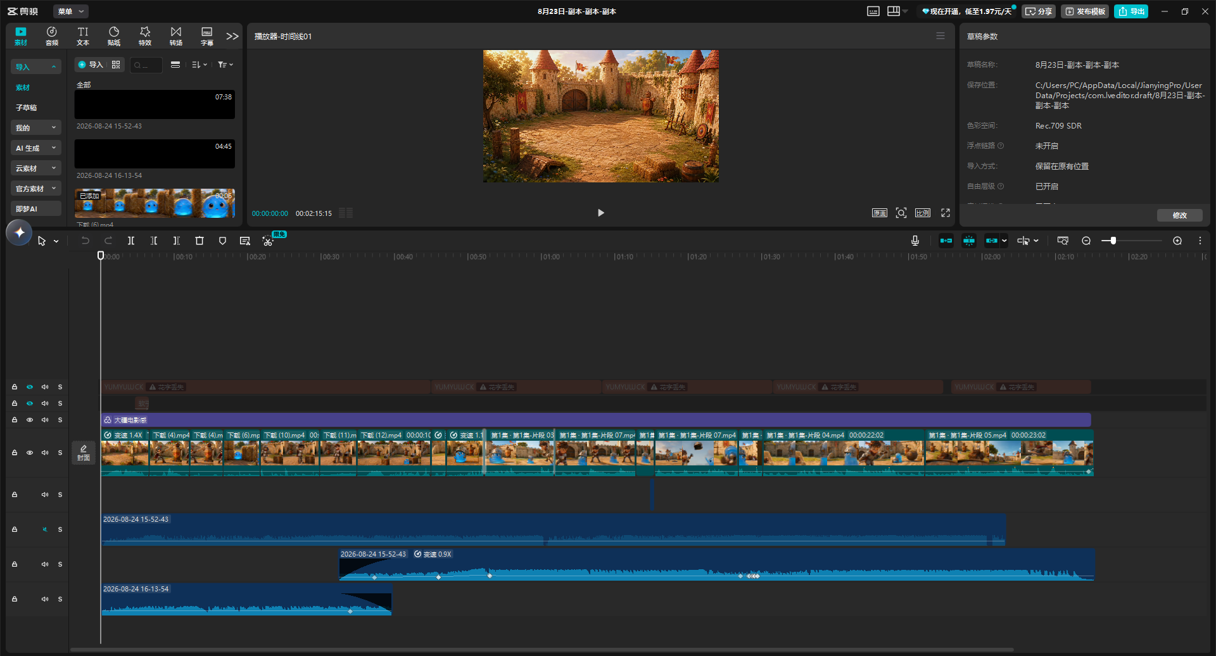Zoom in timeline with plus magnifier
The image size is (1216, 656).
coord(1177,241)
